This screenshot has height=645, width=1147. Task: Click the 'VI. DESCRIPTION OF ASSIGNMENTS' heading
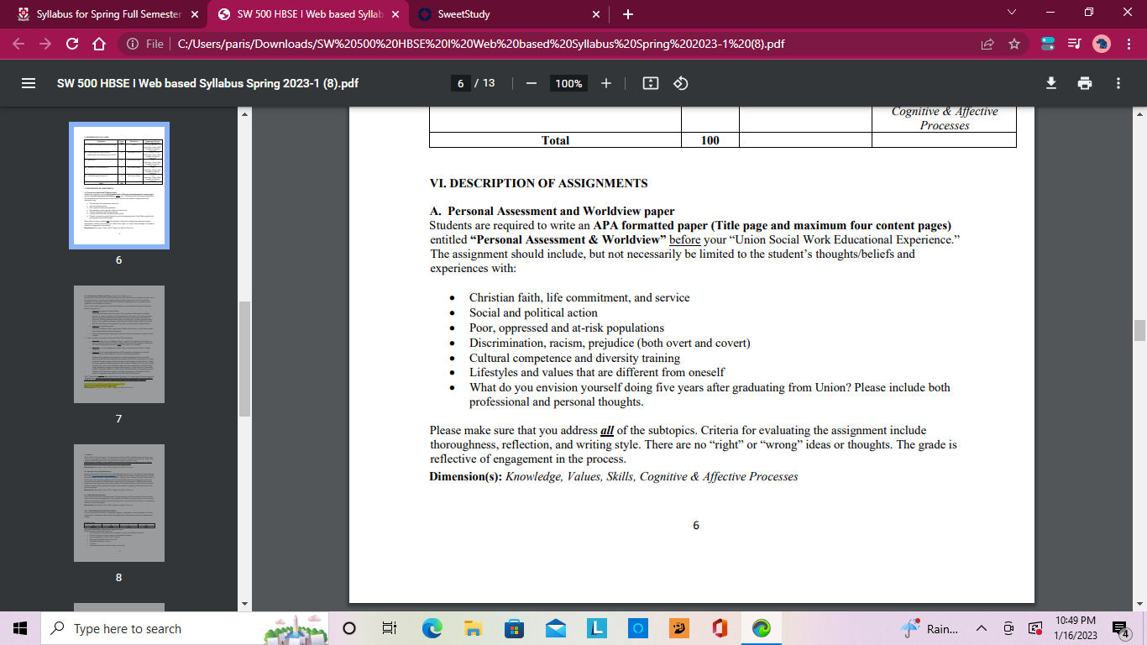538,183
